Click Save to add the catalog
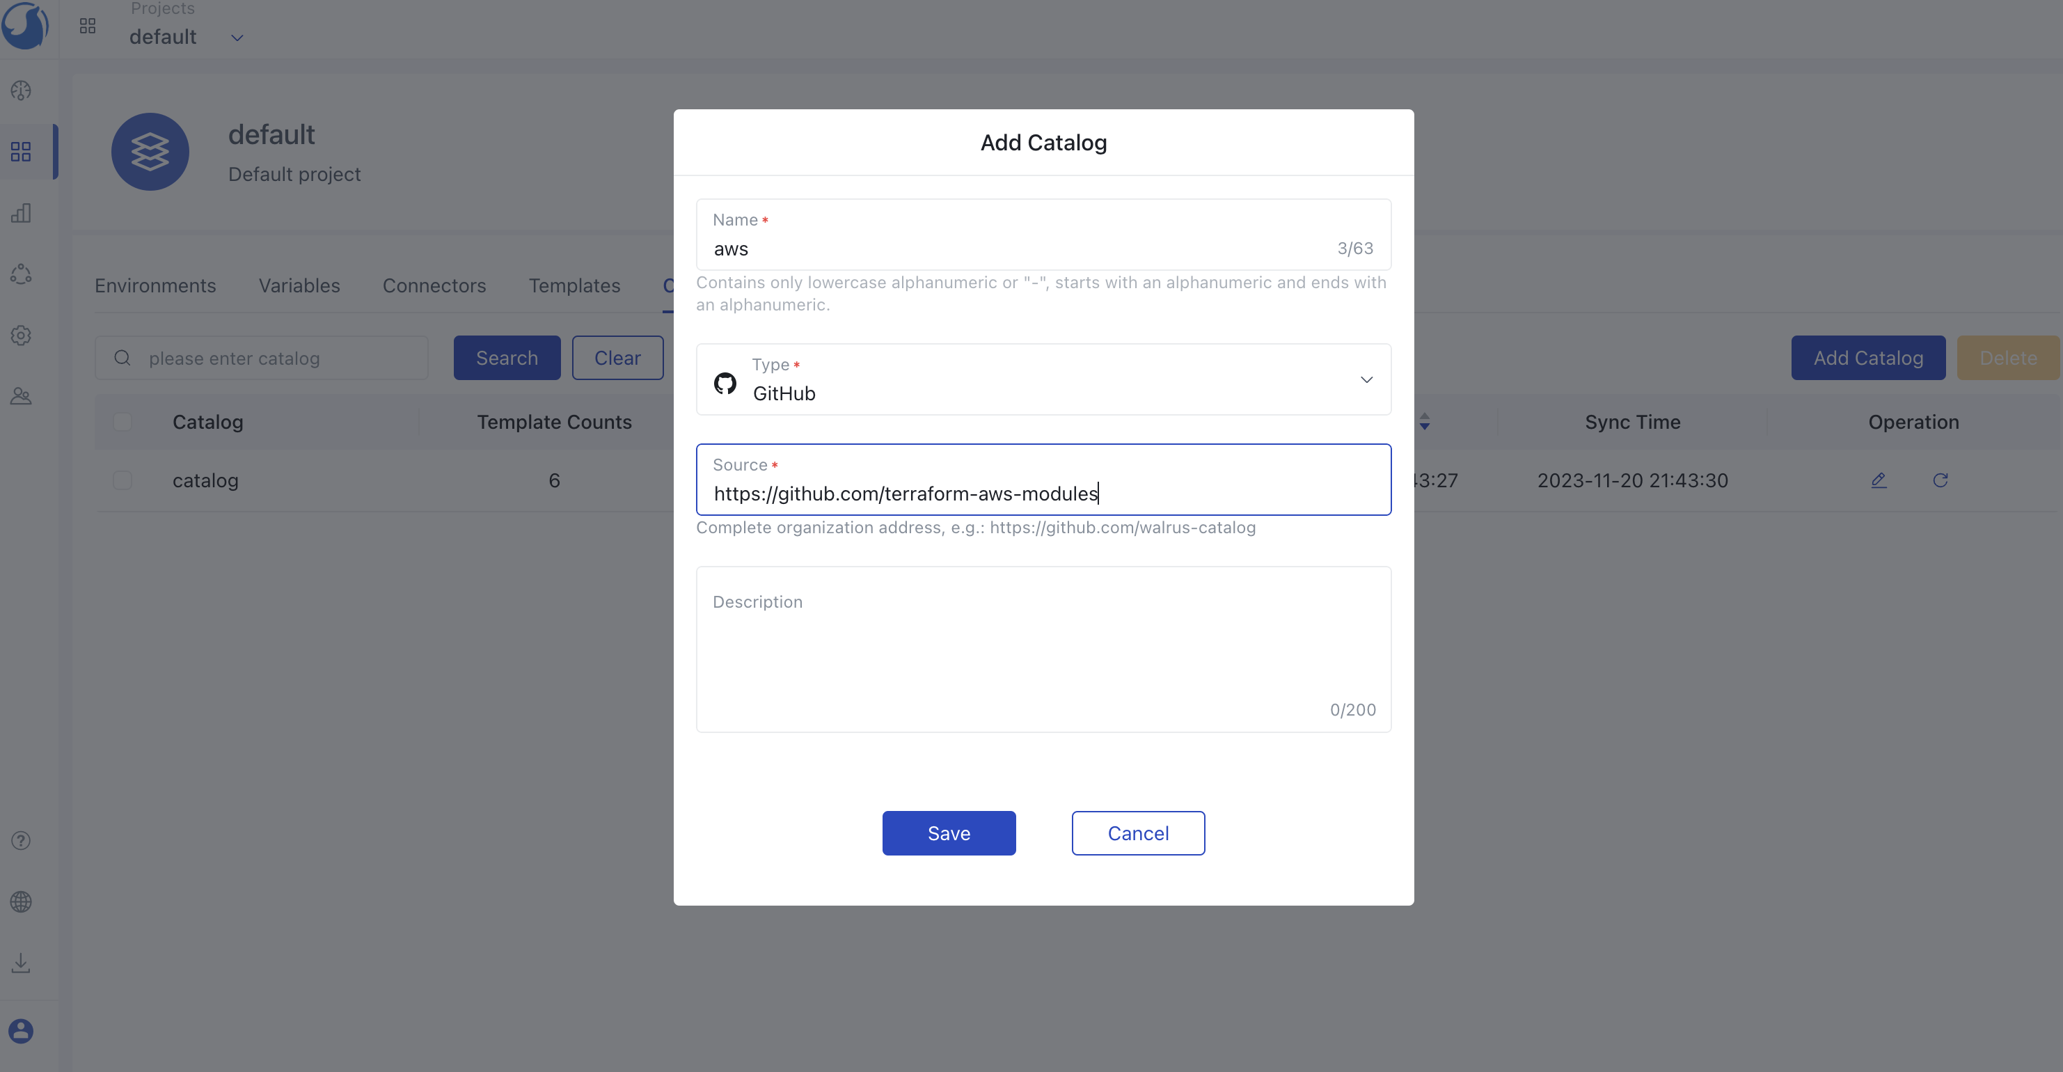Screen dimensions: 2063x1072 (x=948, y=833)
